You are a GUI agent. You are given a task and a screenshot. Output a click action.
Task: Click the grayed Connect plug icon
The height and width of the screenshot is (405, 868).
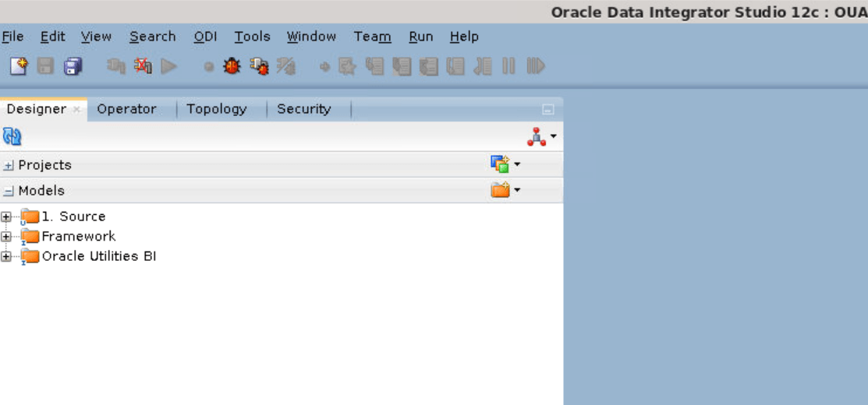point(116,67)
